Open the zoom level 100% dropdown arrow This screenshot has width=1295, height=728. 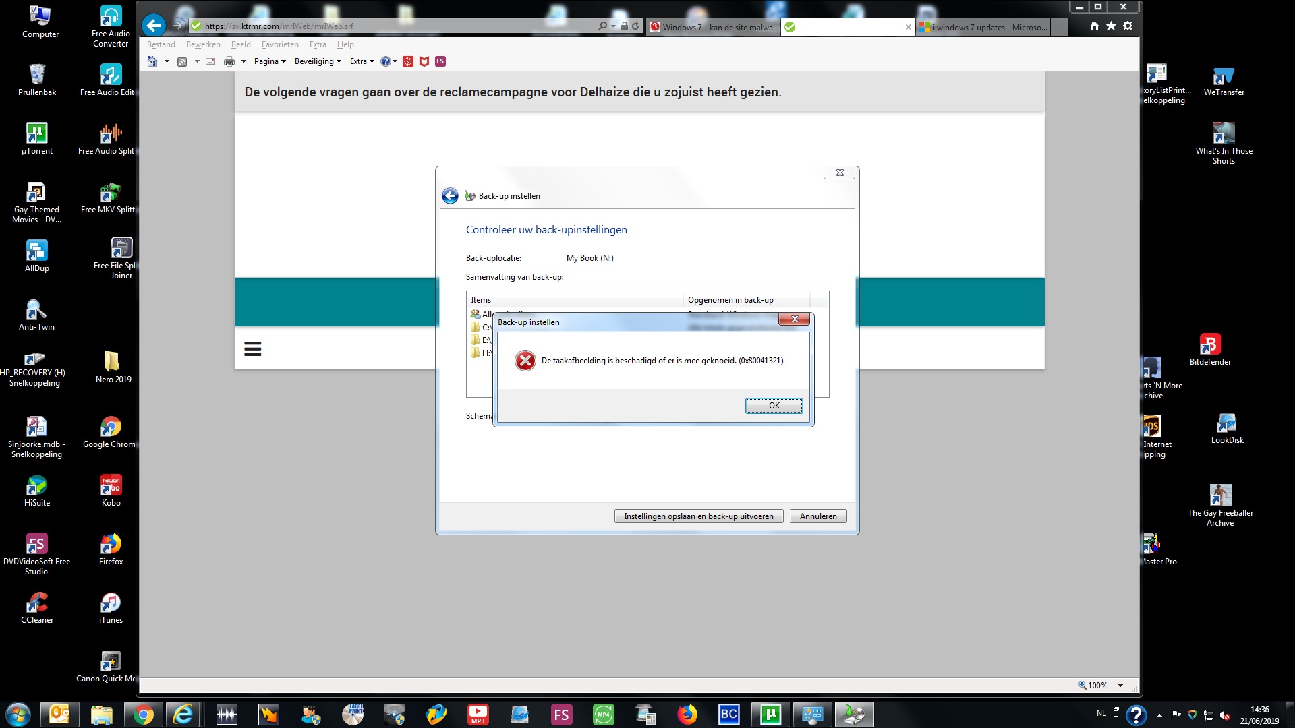[x=1120, y=686]
